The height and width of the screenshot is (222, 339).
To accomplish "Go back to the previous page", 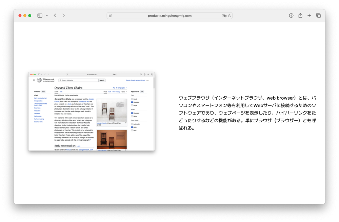I will pyautogui.click(x=55, y=16).
